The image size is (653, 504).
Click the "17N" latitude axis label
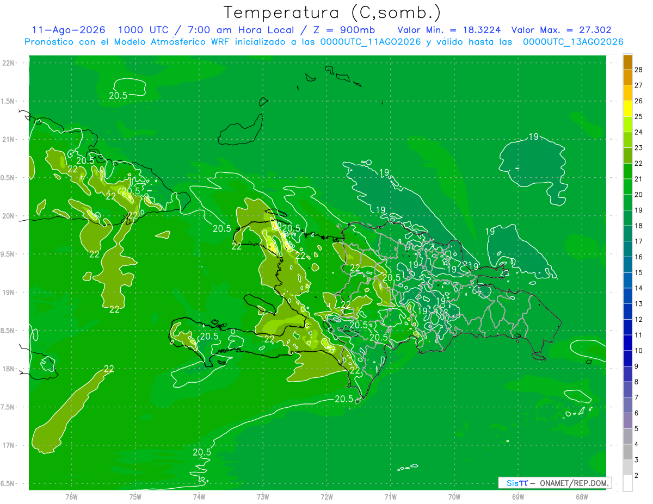point(8,445)
